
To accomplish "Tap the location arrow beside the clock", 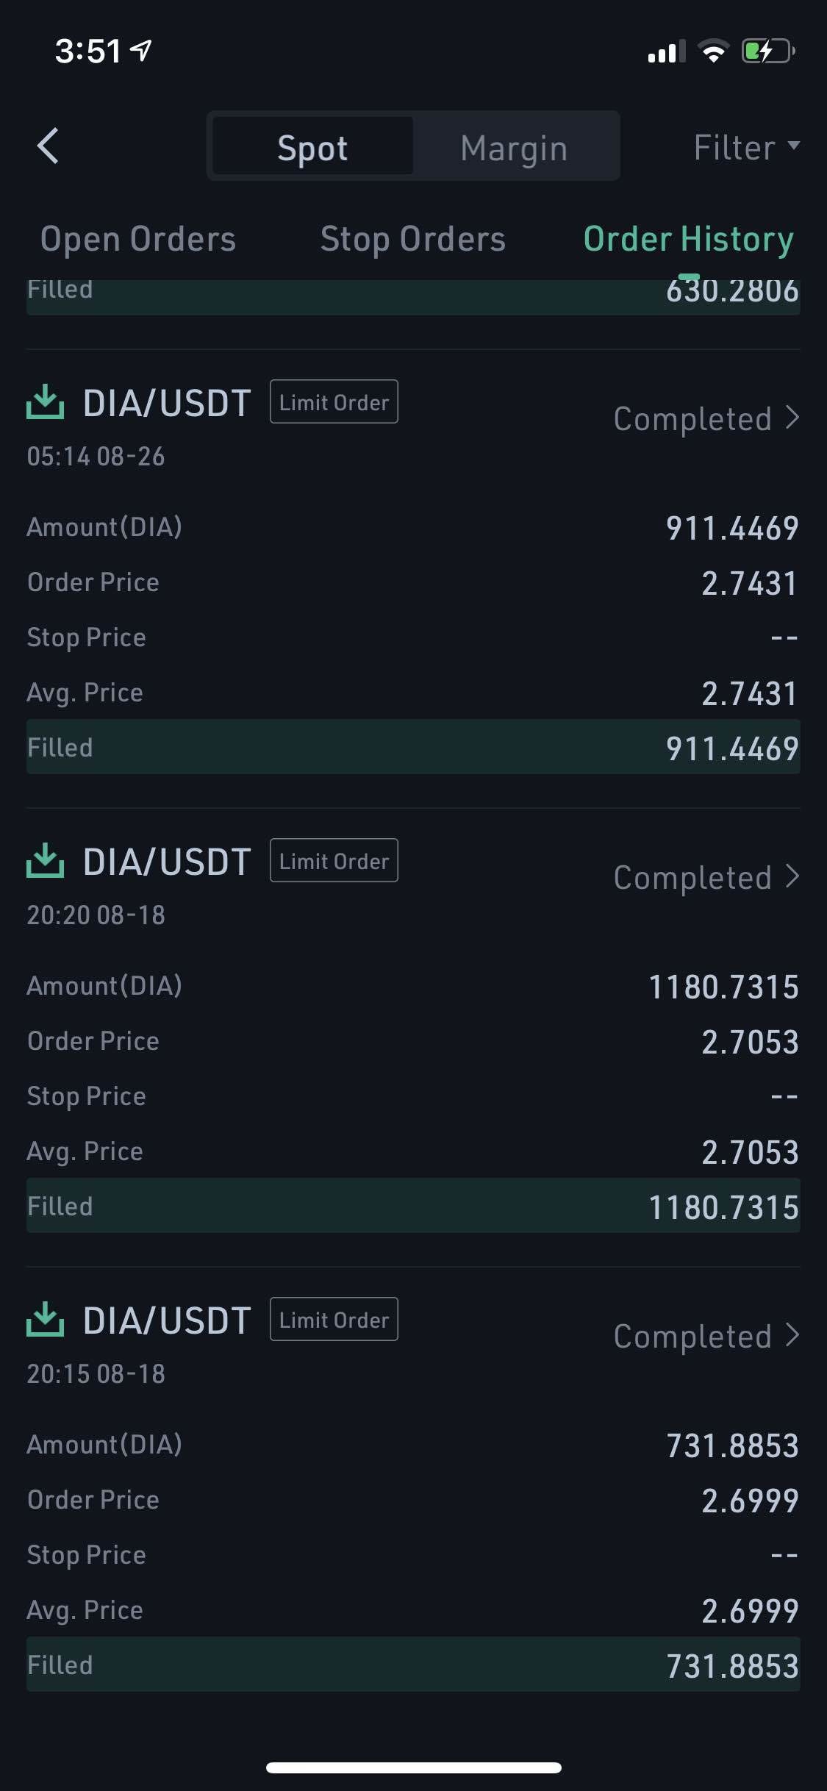I will click(141, 50).
